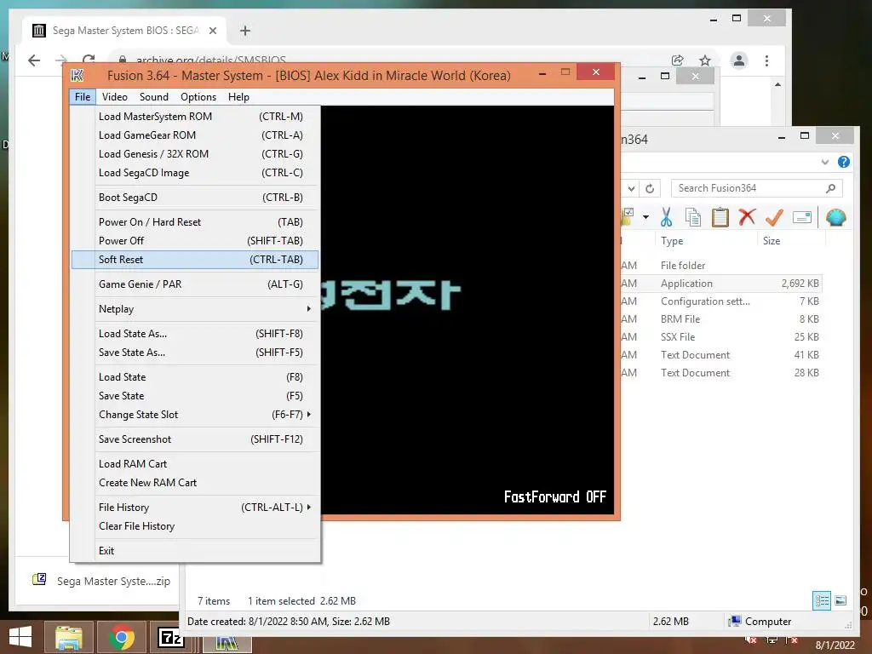Choose Power Off menu entry
This screenshot has height=654, width=872.
[x=195, y=241]
